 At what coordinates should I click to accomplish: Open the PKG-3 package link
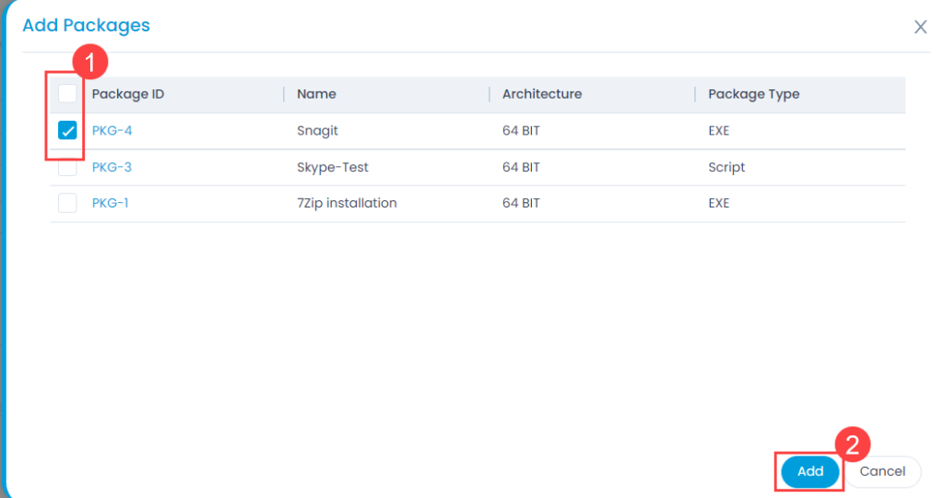(112, 167)
